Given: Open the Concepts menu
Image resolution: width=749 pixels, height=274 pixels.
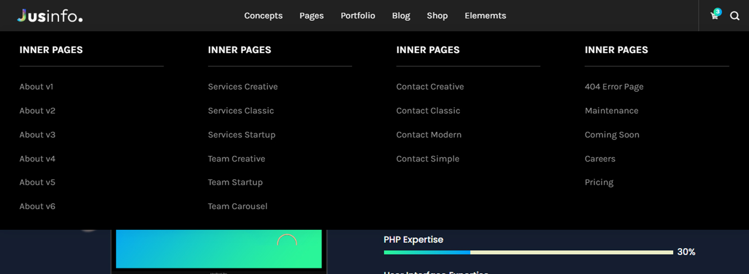Looking at the screenshot, I should (x=263, y=16).
